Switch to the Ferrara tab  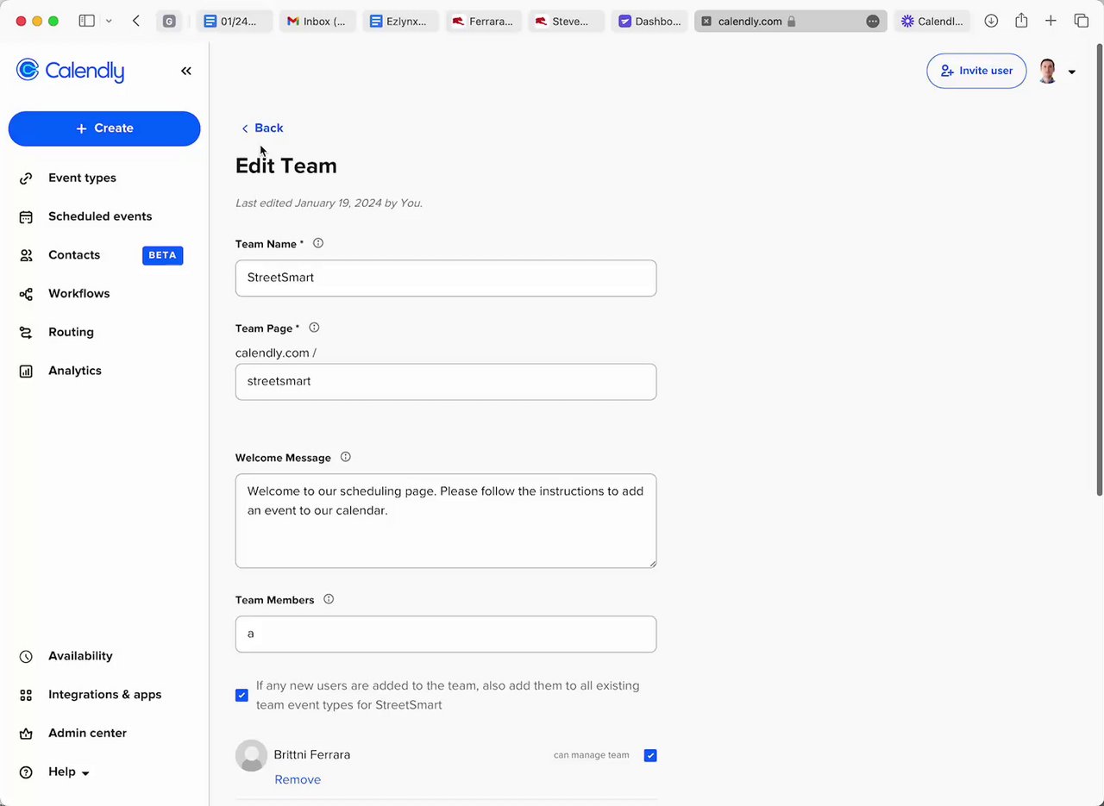[482, 21]
